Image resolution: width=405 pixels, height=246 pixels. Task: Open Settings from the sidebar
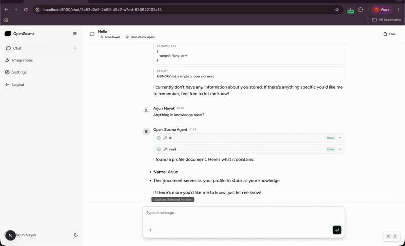(19, 72)
